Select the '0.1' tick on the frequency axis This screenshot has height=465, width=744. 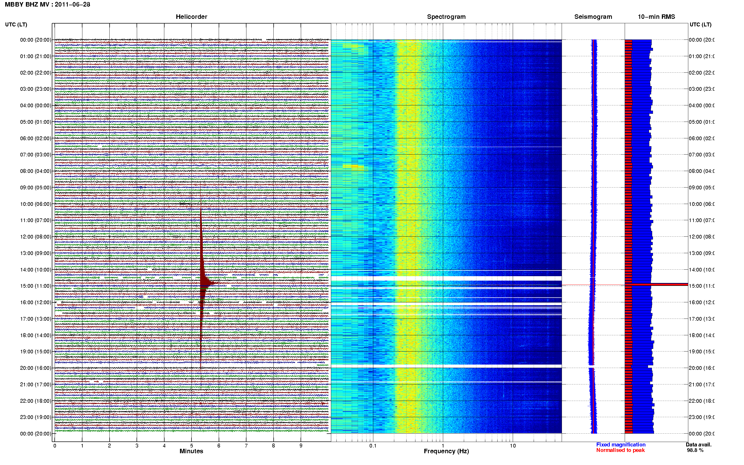click(373, 446)
